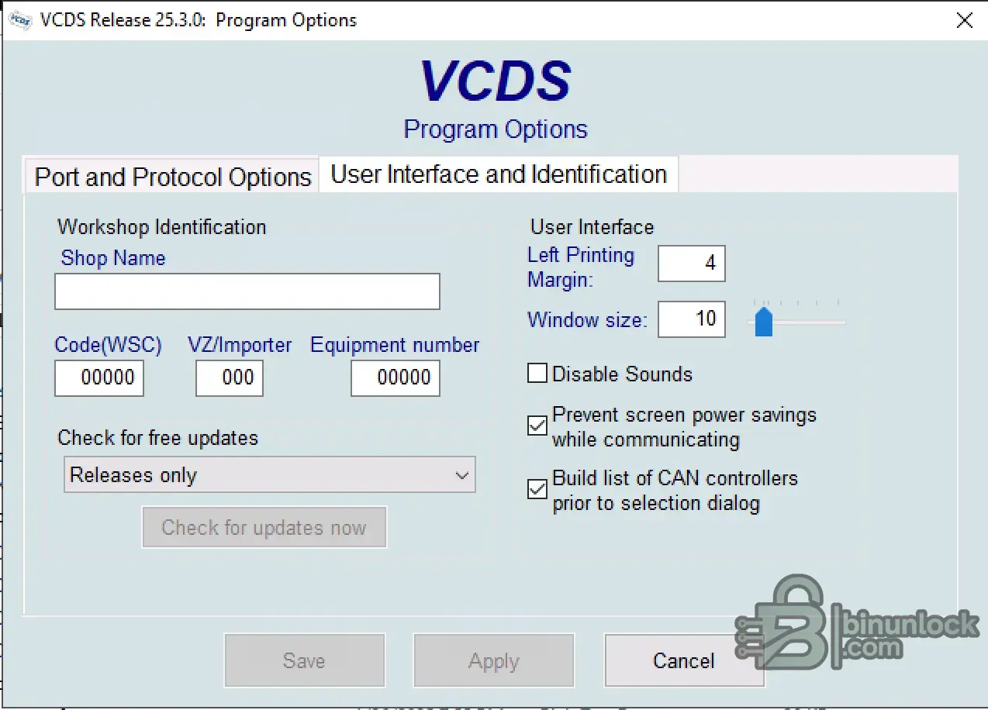Click the Apply button
This screenshot has height=710, width=988.
coord(494,660)
